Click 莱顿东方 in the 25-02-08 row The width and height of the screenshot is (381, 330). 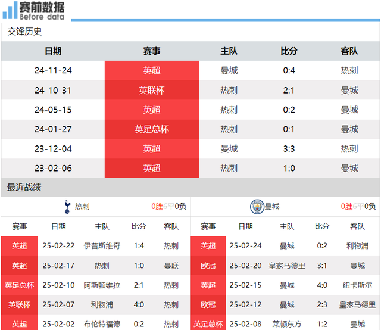tap(287, 324)
